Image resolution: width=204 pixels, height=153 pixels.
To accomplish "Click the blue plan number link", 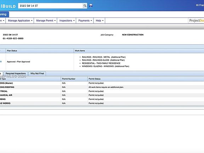I will (x=1, y=62).
